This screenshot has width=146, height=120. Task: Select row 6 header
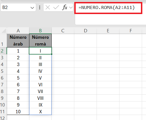(x=3, y=78)
